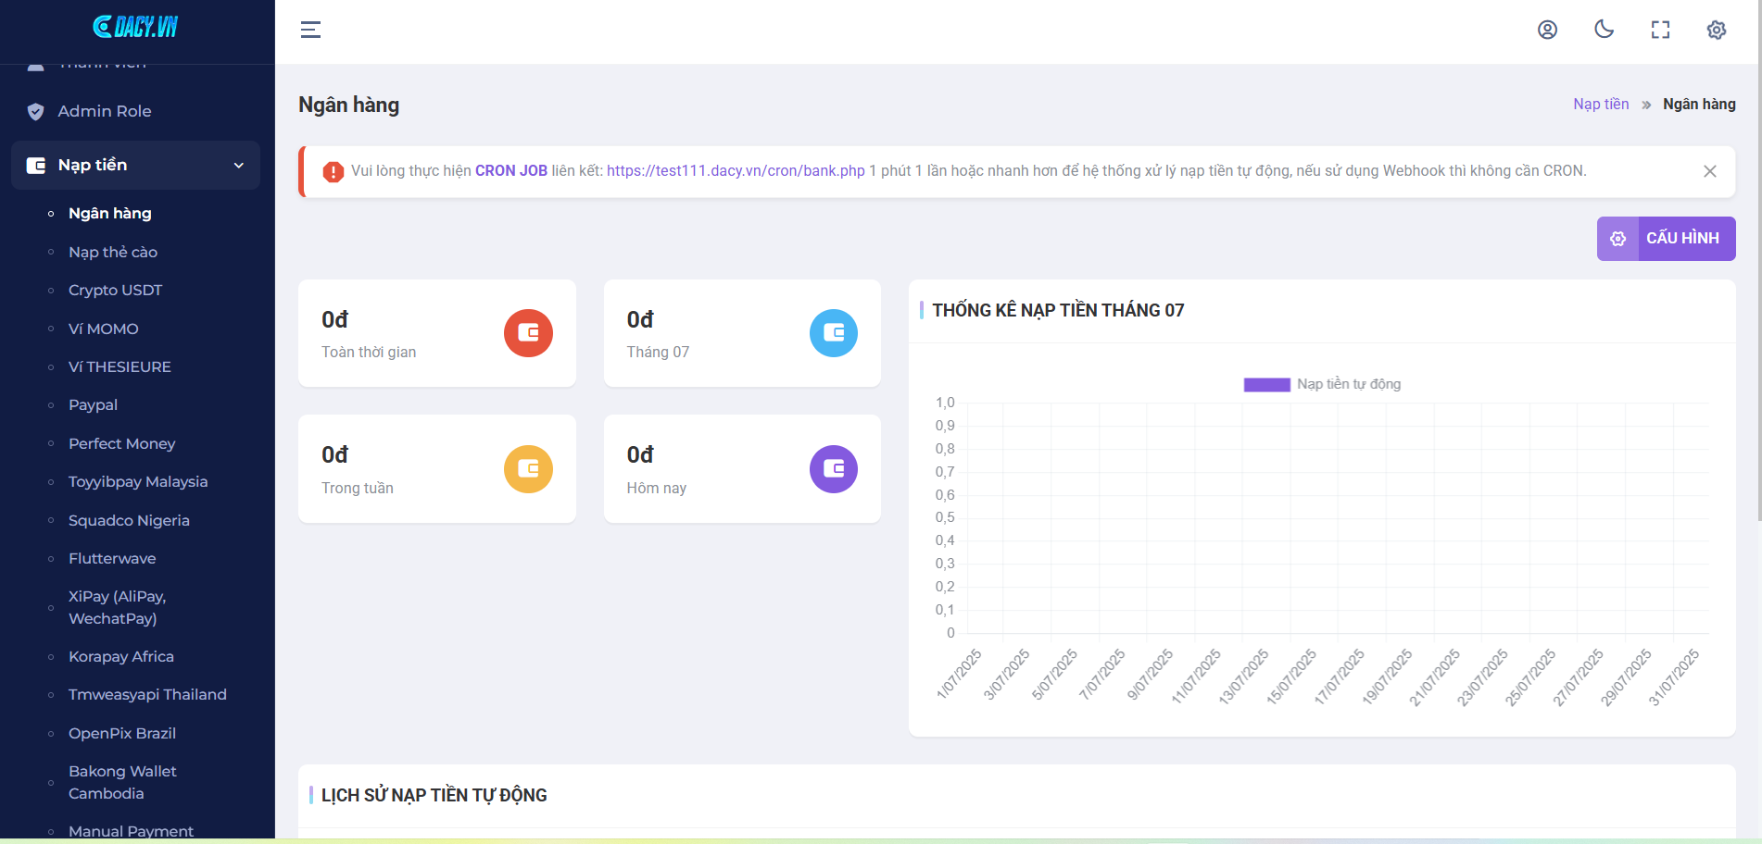1762x844 pixels.
Task: Open Ví THESIEURE menu item
Action: point(120,367)
